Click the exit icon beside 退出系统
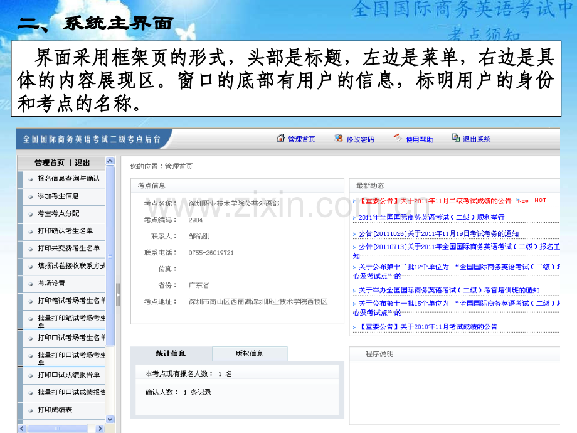 click(455, 137)
